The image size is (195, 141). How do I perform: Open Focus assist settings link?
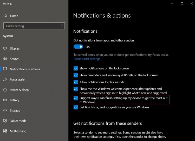click(87, 59)
